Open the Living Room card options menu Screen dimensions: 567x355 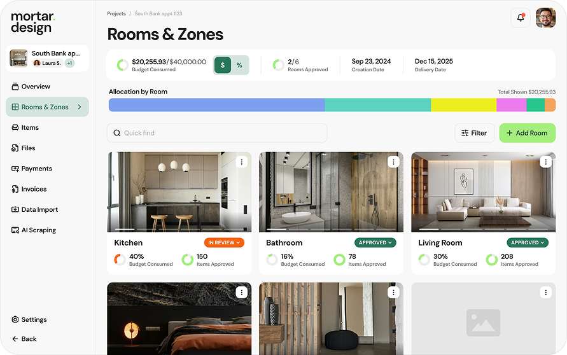tap(545, 162)
